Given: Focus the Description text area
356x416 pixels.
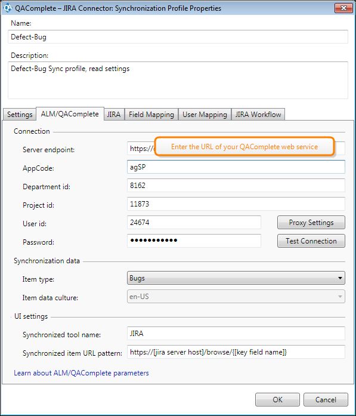Looking at the screenshot, I should [178, 81].
